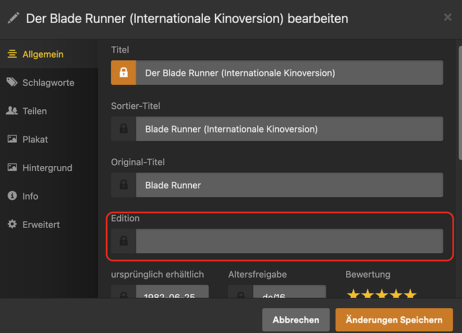Click the Altersfreigabe field
Image resolution: width=462 pixels, height=333 pixels.
[289, 291]
